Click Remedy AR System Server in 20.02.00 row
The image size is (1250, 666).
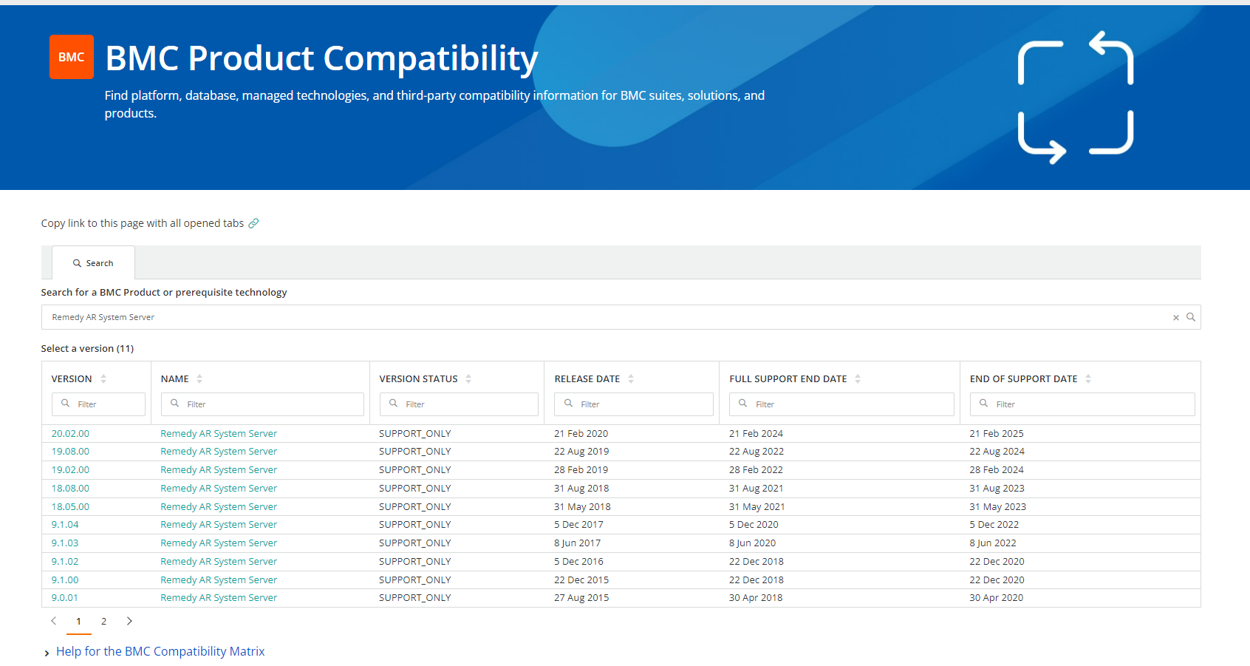[x=219, y=433]
